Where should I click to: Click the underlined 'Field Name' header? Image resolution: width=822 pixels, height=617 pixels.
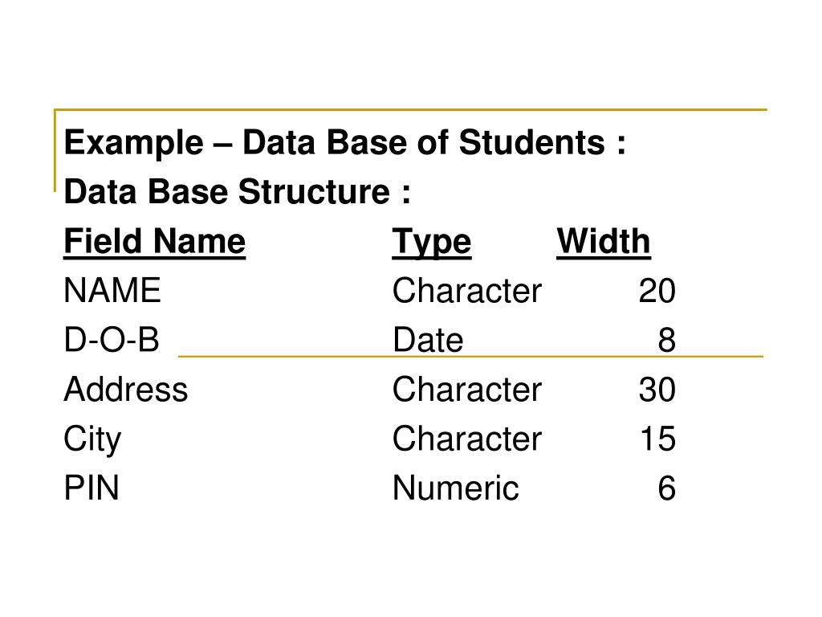[x=155, y=242]
